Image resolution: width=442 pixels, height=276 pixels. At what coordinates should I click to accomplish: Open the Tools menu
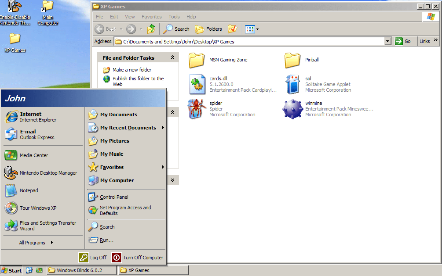174,17
